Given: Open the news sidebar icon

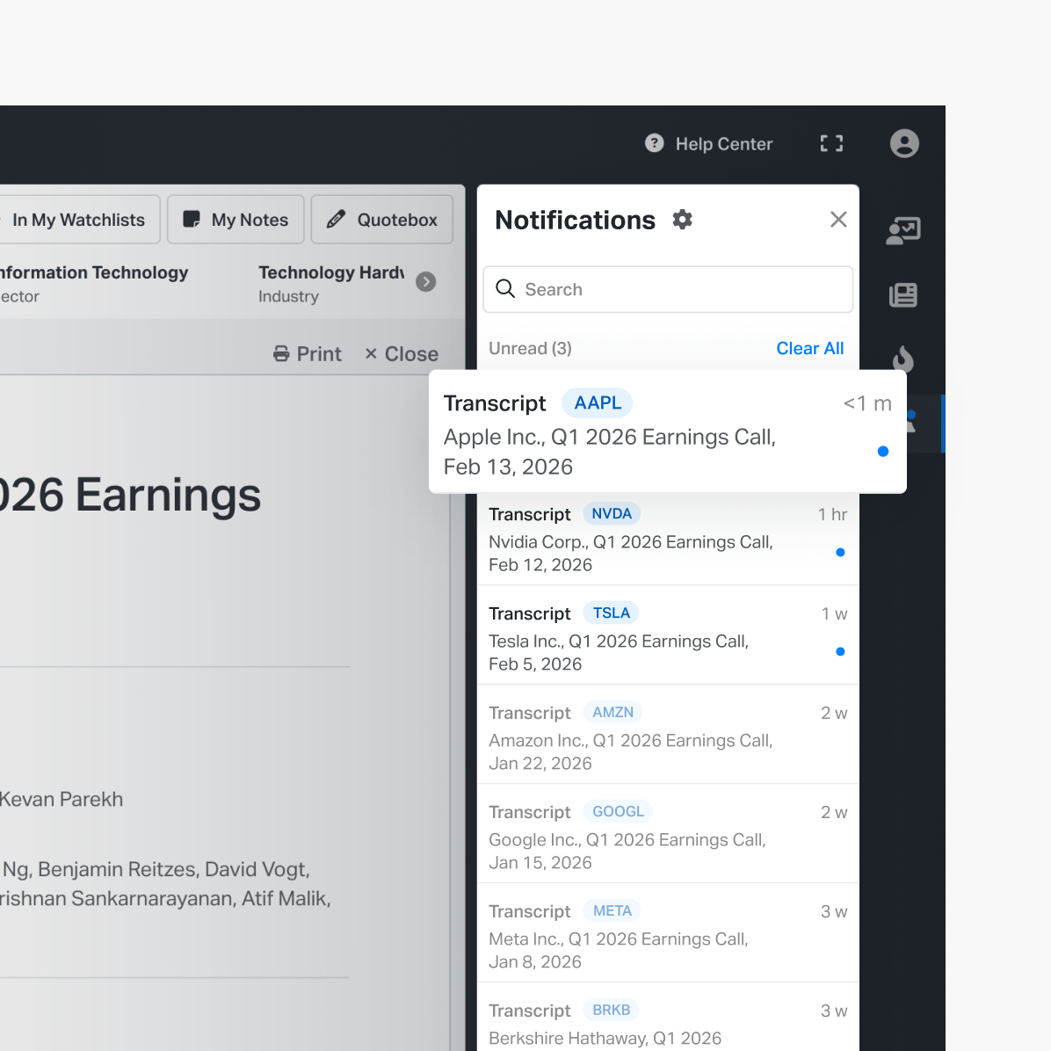Looking at the screenshot, I should click(x=903, y=295).
